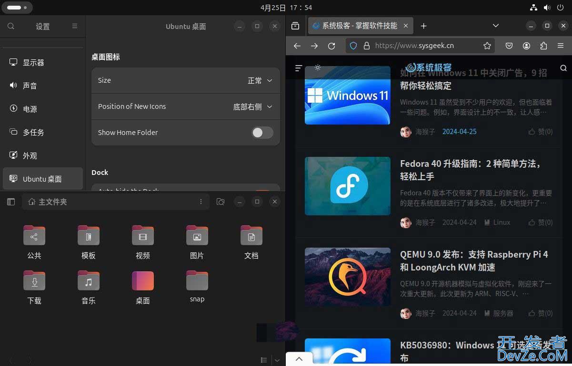The height and width of the screenshot is (366, 572).
Task: Select 显示器 in the Settings sidebar
Action: (43, 62)
